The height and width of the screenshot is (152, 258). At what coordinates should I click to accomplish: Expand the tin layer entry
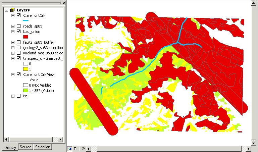pos(13,96)
